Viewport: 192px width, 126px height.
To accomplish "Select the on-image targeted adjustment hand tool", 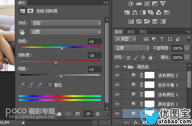I will coord(22,32).
